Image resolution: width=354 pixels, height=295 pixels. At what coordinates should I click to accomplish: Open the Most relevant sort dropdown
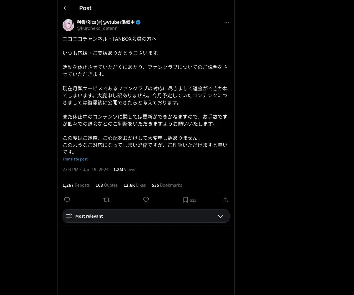click(146, 216)
